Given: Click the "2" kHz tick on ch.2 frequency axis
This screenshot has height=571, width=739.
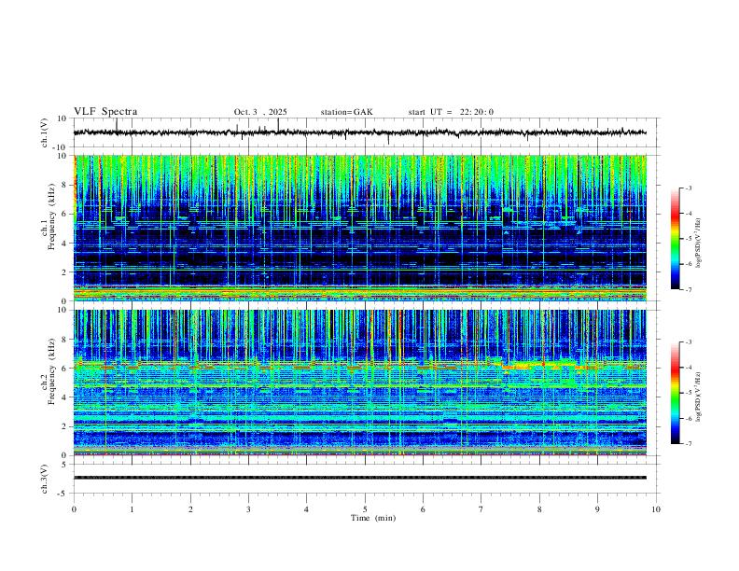Looking at the screenshot, I should coord(64,426).
